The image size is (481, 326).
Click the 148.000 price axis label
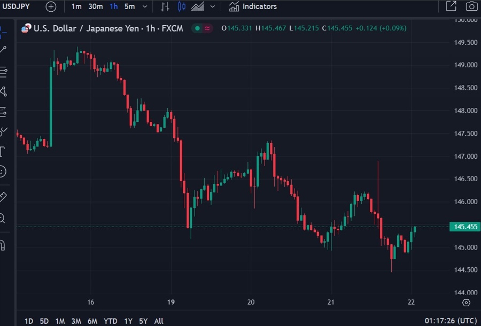pyautogui.click(x=466, y=111)
